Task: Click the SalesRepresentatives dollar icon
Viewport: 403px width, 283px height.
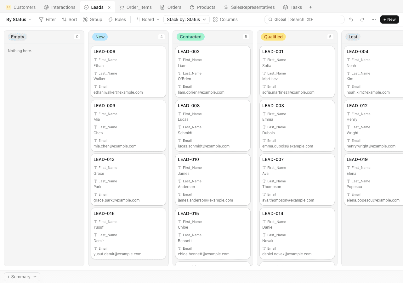Action: [226, 7]
